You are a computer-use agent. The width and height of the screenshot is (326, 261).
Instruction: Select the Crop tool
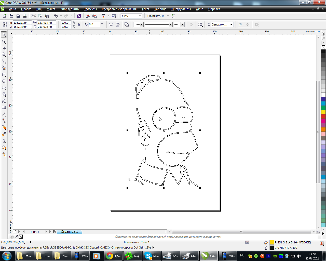point(4,48)
